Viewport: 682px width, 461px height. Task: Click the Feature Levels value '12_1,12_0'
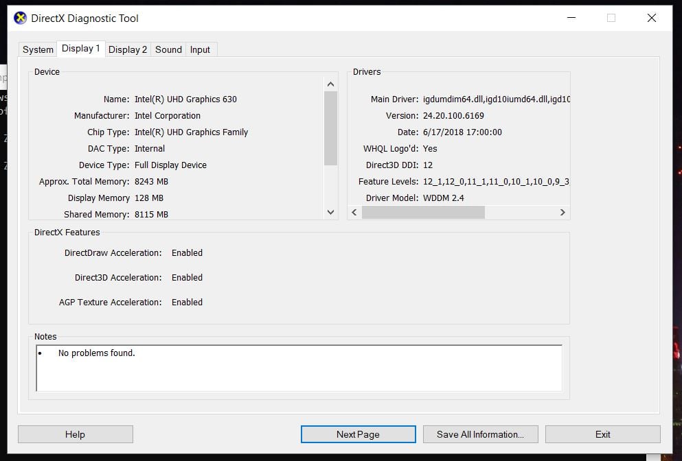444,182
